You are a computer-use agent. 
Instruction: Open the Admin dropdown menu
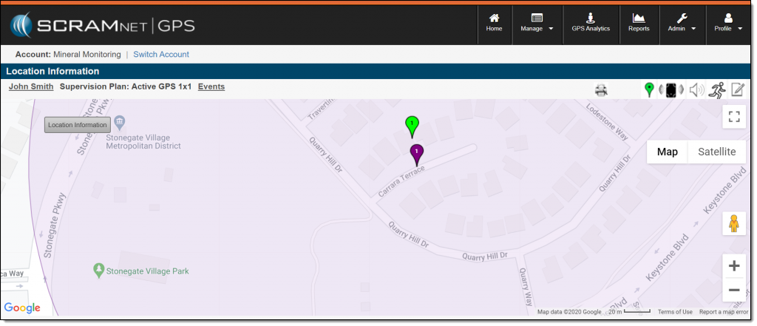point(682,23)
